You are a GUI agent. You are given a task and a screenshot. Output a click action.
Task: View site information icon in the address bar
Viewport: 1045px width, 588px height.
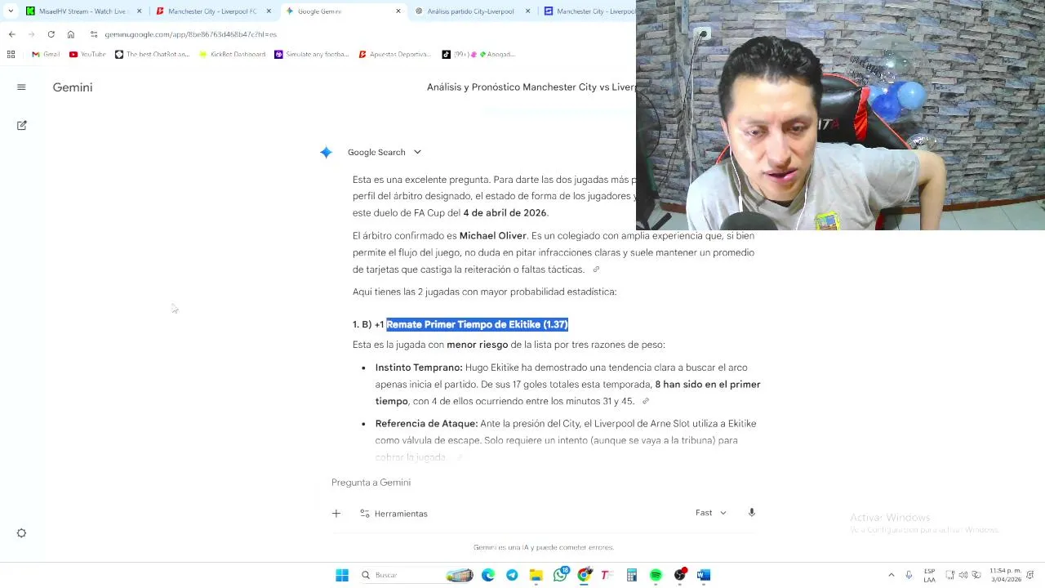pyautogui.click(x=94, y=34)
